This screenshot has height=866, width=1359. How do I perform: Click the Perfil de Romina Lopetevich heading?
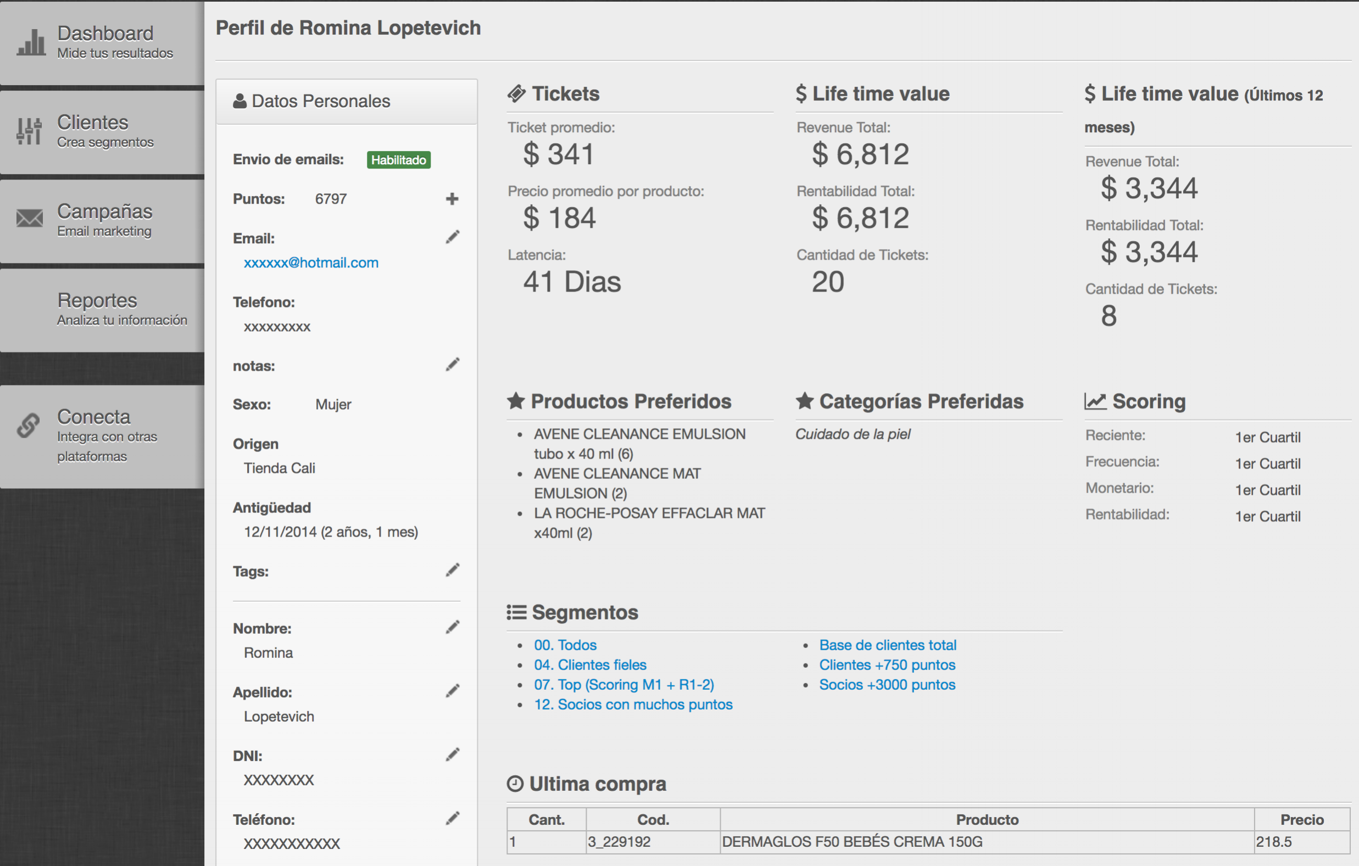(x=348, y=27)
